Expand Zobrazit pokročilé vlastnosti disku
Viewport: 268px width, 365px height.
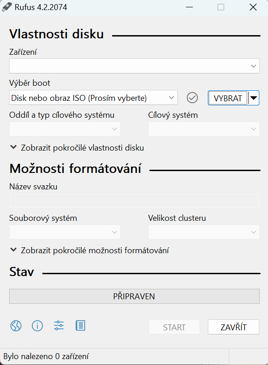click(x=77, y=147)
